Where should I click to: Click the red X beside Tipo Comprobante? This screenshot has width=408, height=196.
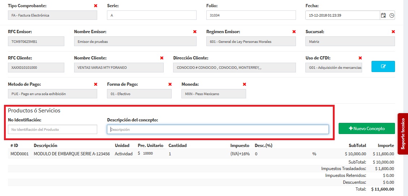tap(95, 6)
